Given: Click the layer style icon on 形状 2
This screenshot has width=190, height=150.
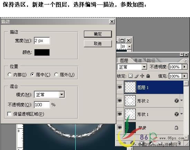Looking at the screenshot, I should [177, 101].
